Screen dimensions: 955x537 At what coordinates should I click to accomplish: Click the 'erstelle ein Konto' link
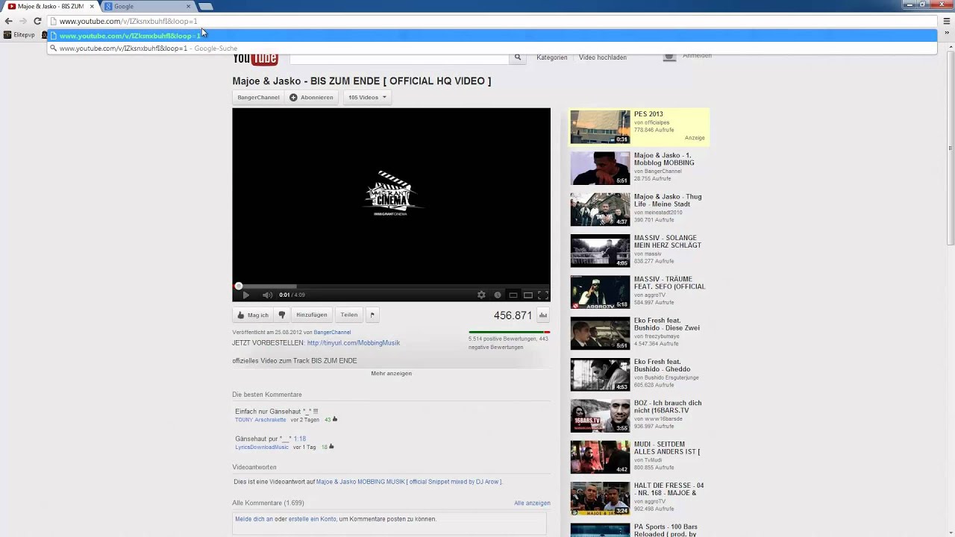point(313,519)
